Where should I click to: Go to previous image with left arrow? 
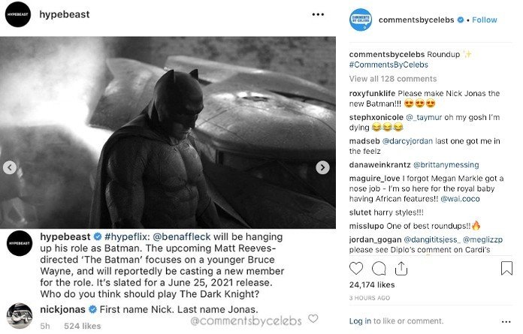click(10, 167)
